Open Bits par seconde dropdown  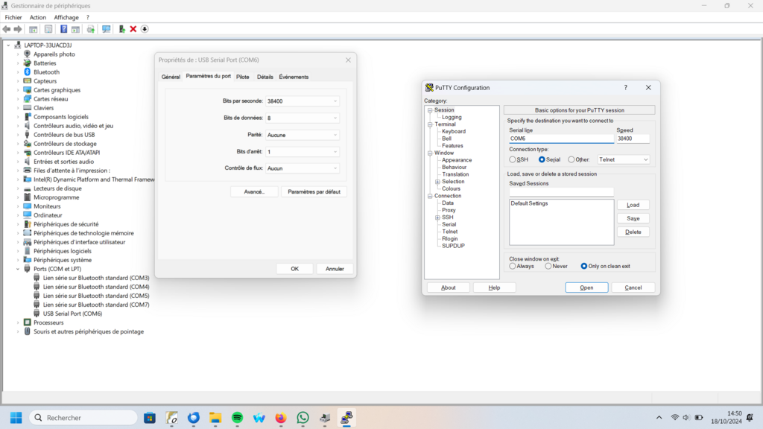point(303,101)
